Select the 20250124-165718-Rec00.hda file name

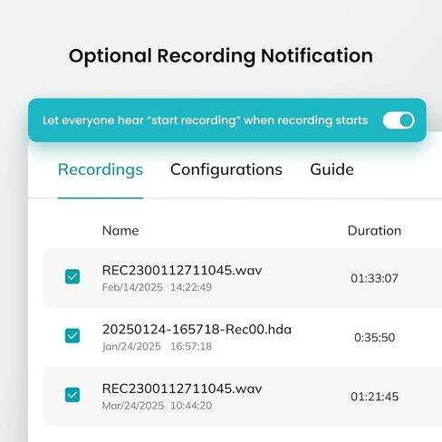197,330
